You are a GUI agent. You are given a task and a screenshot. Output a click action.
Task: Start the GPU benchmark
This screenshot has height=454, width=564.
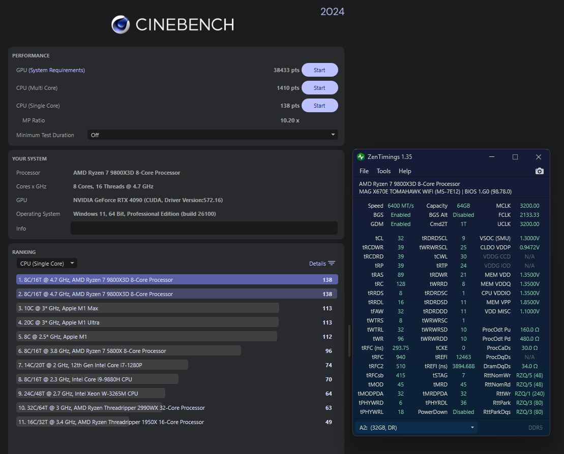(x=319, y=70)
